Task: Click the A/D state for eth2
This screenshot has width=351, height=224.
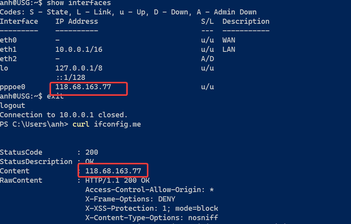Action: (208, 59)
